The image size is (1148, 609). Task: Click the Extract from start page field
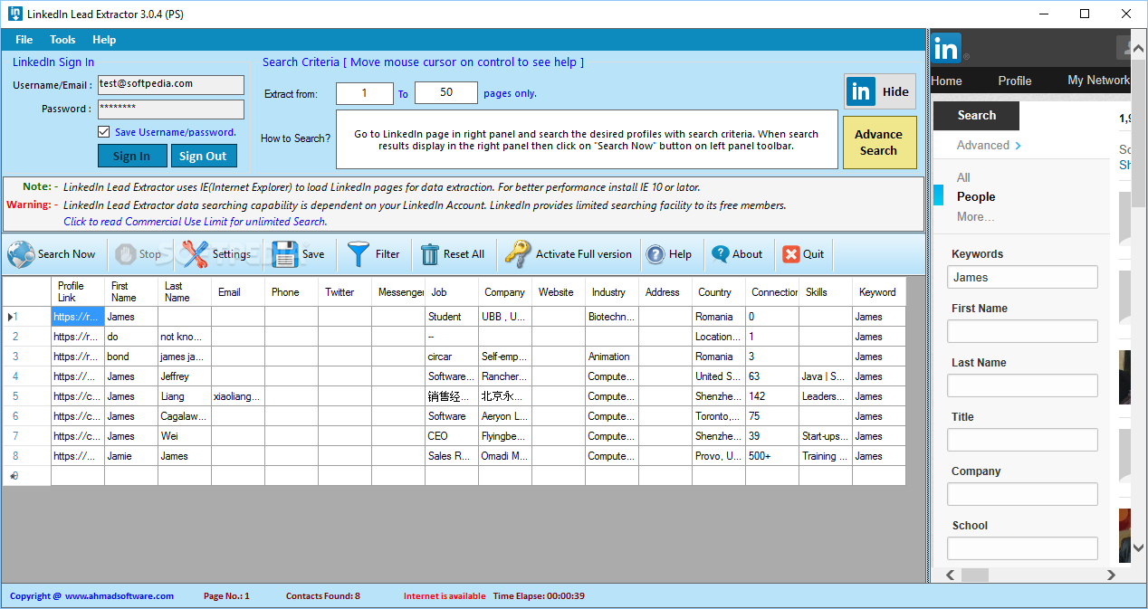pyautogui.click(x=365, y=93)
